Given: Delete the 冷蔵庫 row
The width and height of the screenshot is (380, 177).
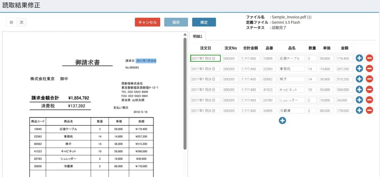Looking at the screenshot, I should (369, 110).
